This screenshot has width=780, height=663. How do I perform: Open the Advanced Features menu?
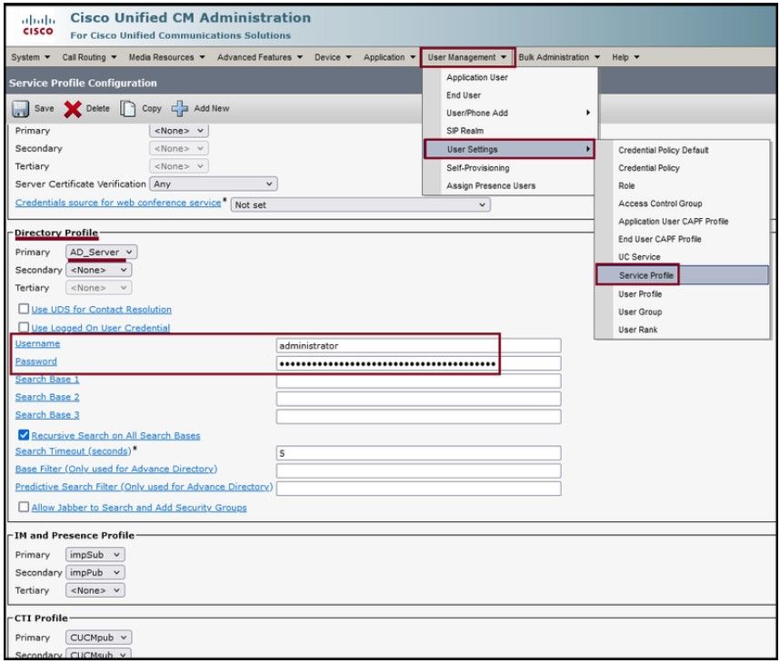[x=260, y=57]
